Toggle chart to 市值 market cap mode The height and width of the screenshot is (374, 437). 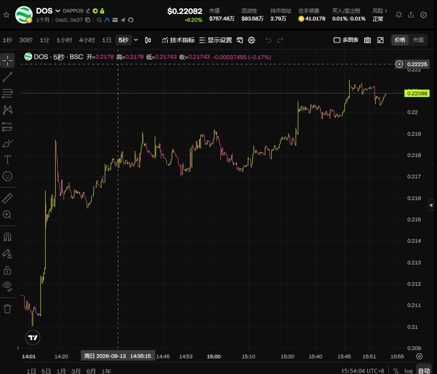click(418, 40)
